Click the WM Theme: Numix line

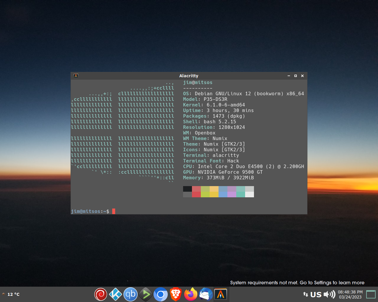click(x=205, y=139)
